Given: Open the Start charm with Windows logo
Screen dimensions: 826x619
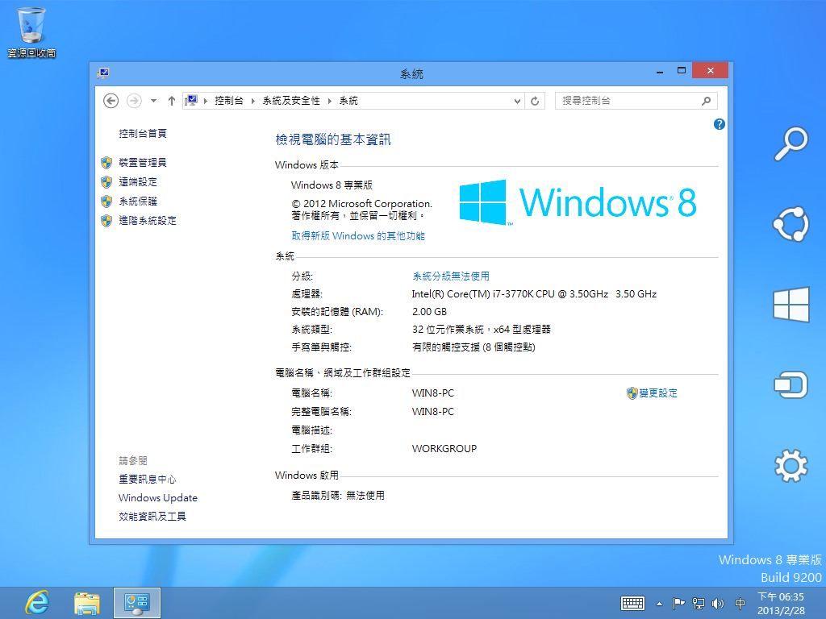Looking at the screenshot, I should (791, 304).
